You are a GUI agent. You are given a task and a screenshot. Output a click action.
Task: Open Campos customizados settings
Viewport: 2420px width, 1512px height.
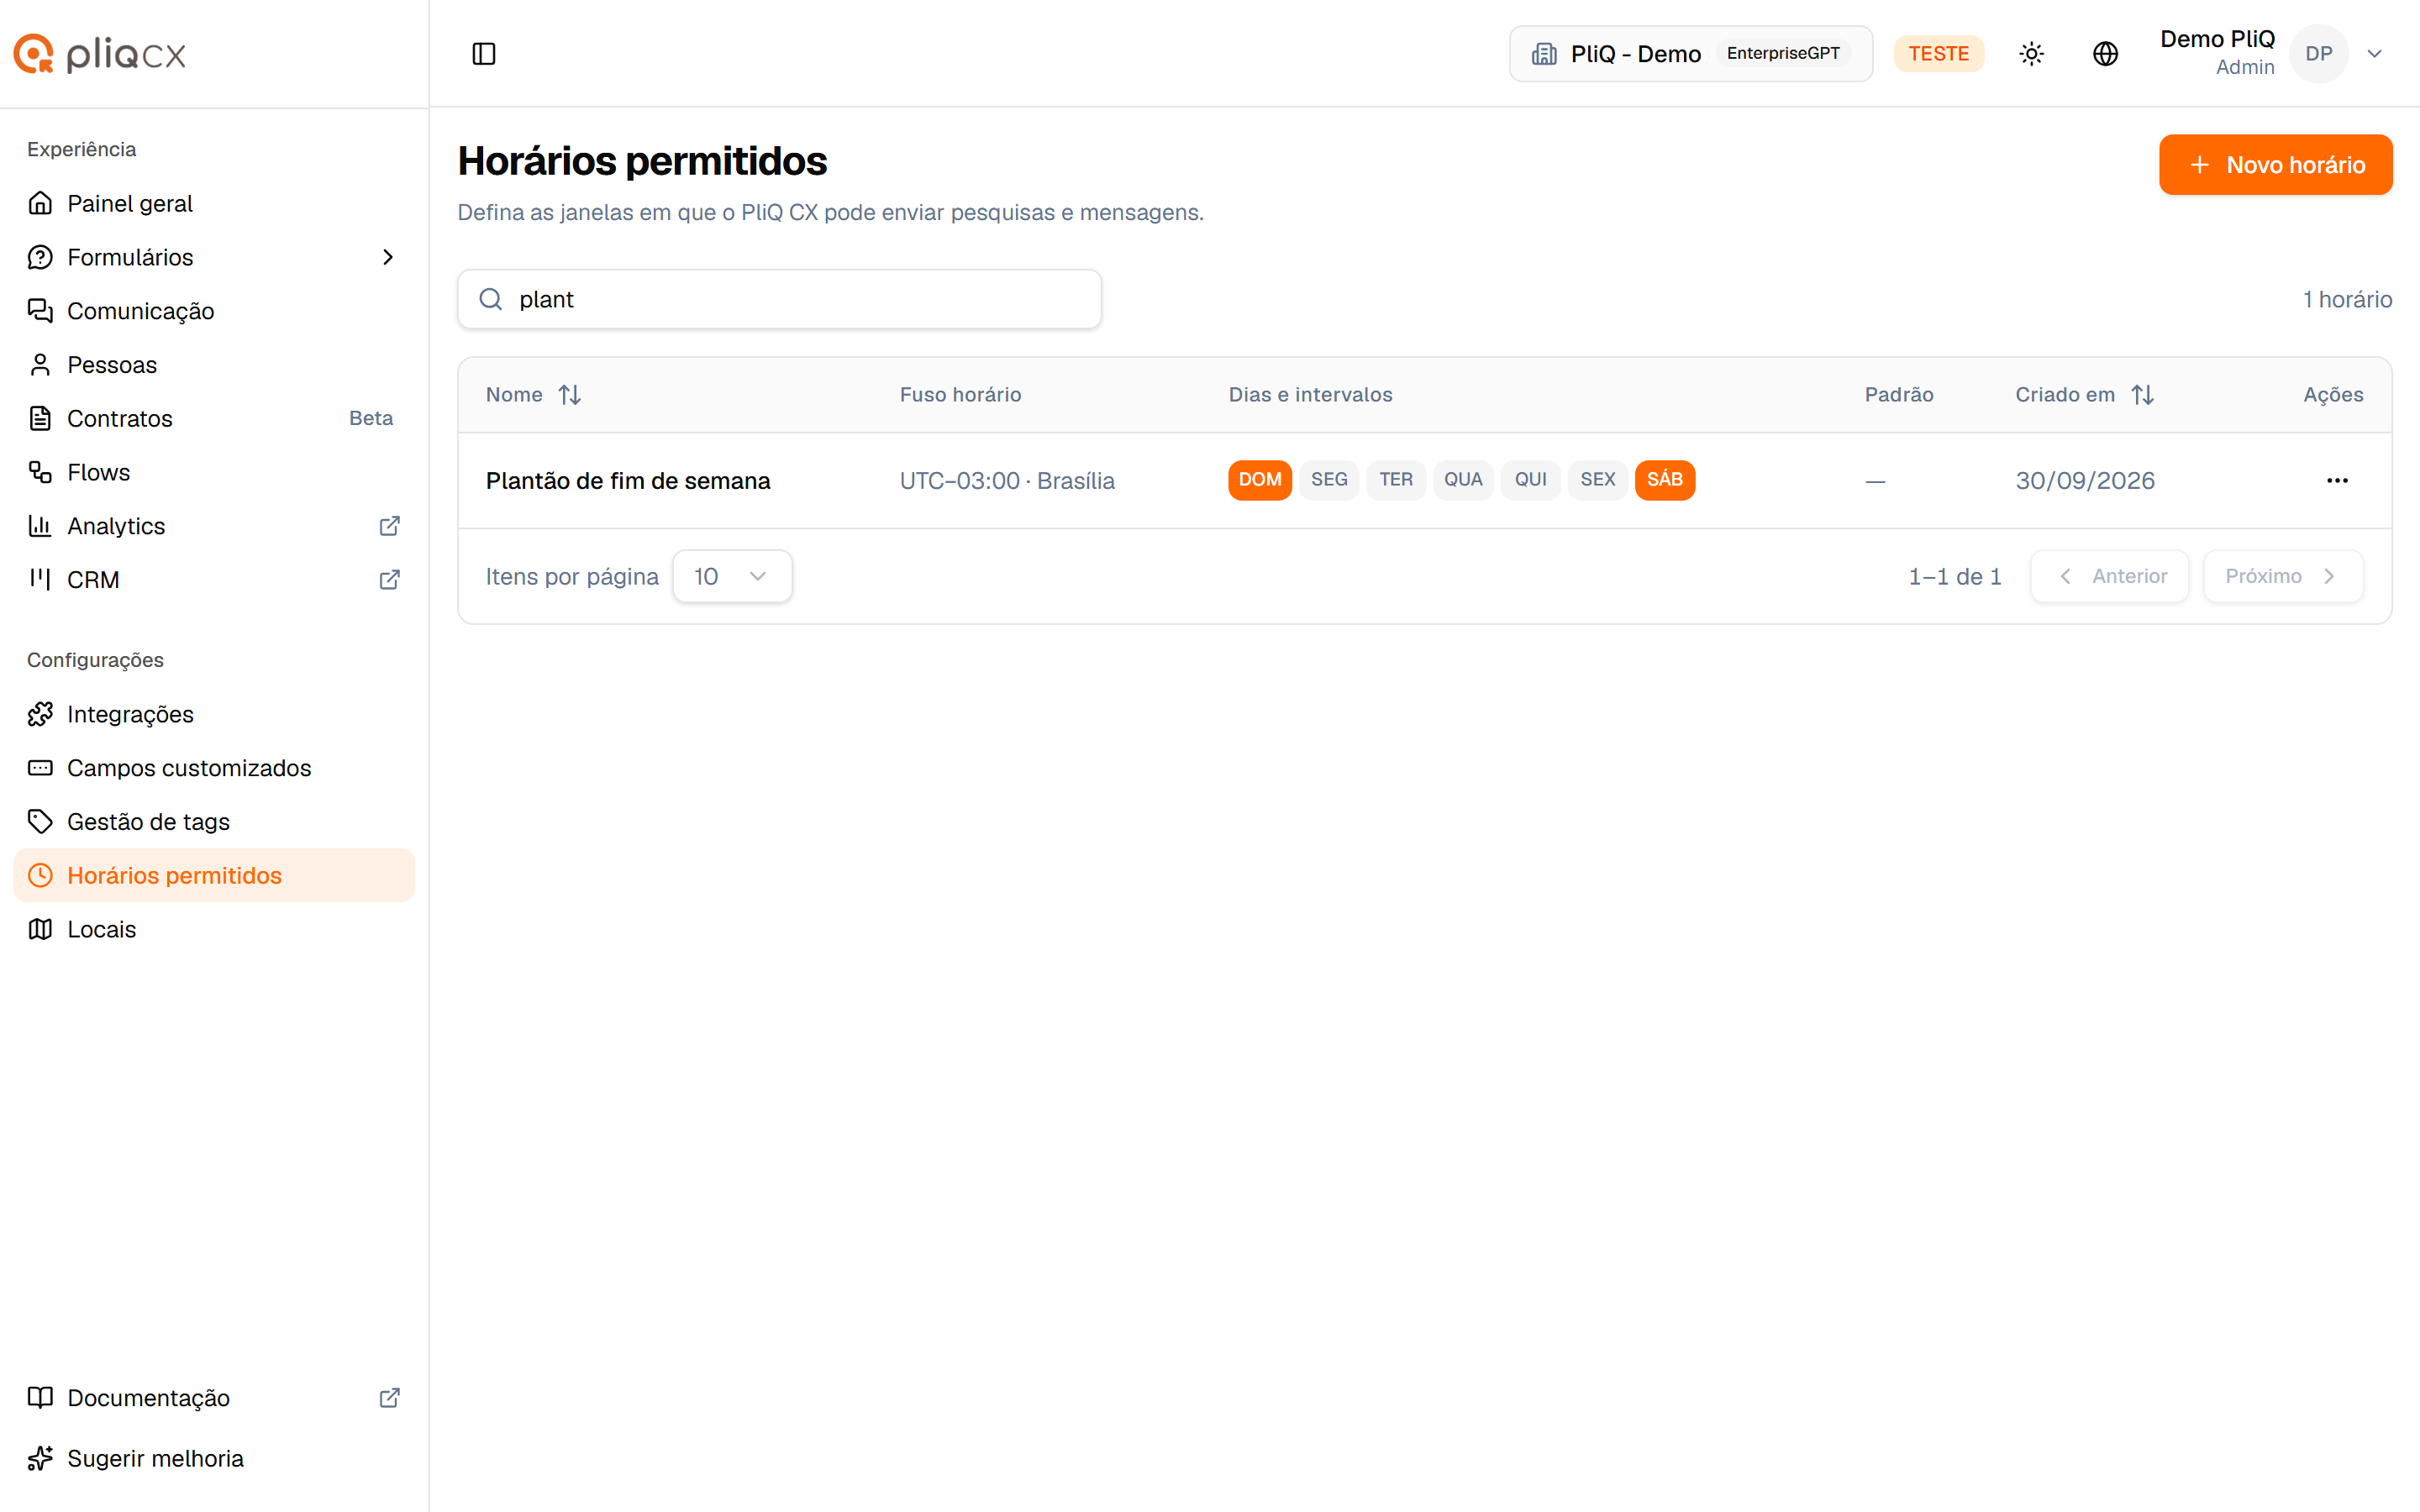[214, 768]
